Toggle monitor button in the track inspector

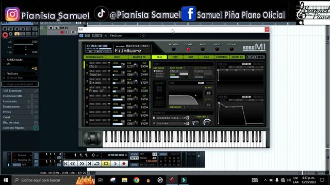pos(10,34)
